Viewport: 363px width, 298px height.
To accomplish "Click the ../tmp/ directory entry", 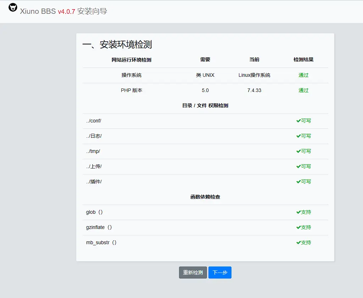I will pyautogui.click(x=93, y=151).
